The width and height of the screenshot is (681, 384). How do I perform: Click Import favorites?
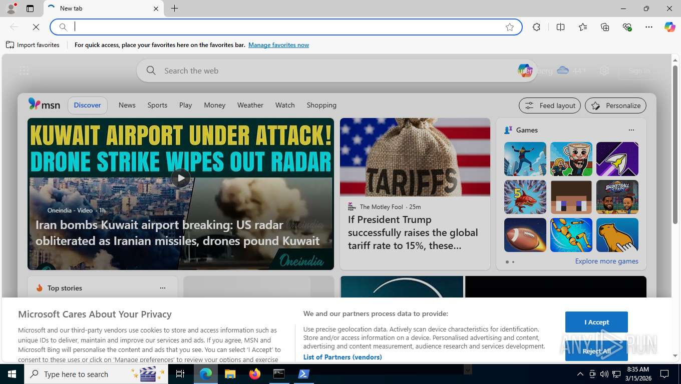point(33,45)
